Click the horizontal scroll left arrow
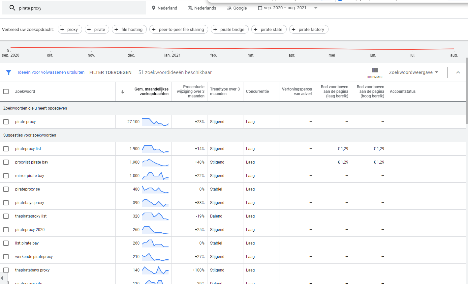Viewport: 468px width, 284px height. pyautogui.click(x=2, y=278)
